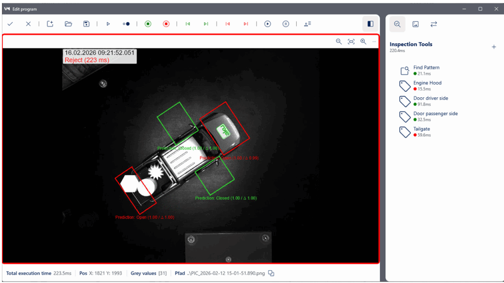Copy the image file path
The image size is (504, 283).
click(x=271, y=273)
